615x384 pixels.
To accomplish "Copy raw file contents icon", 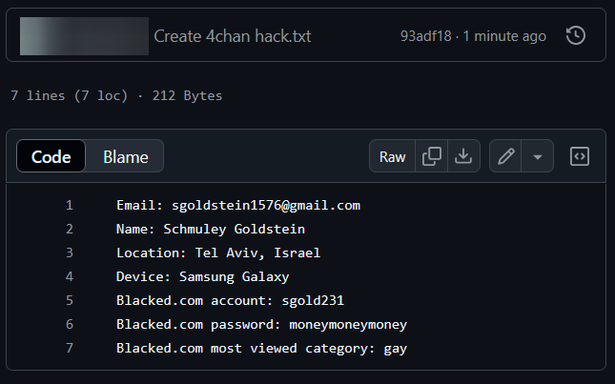I will (x=431, y=156).
